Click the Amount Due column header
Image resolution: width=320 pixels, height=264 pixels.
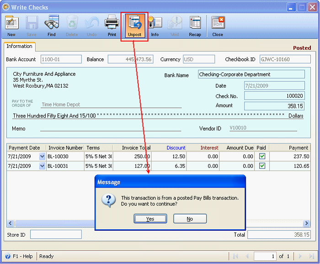[x=237, y=148]
